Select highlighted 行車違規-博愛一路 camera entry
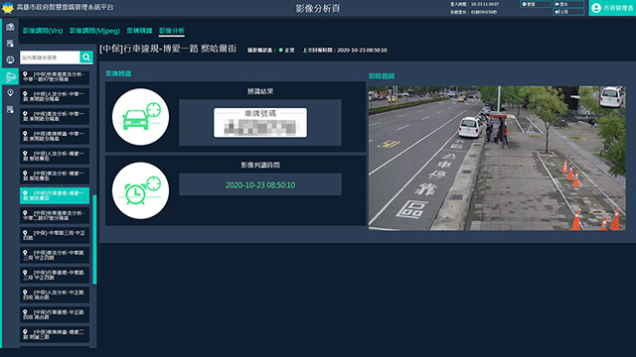This screenshot has height=357, width=636. pos(55,196)
